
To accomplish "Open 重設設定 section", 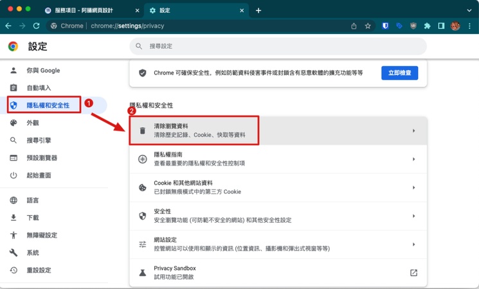I will [x=39, y=270].
